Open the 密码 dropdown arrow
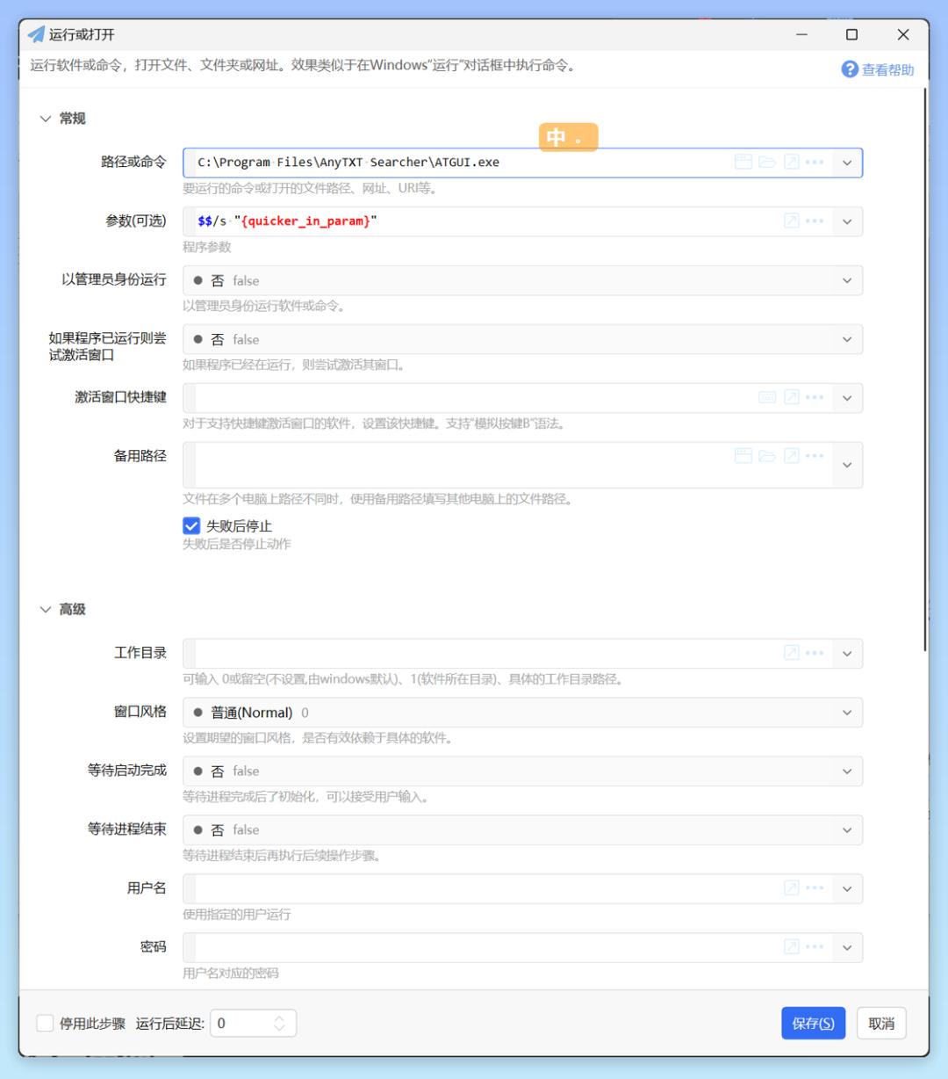The width and height of the screenshot is (948, 1079). tap(847, 947)
